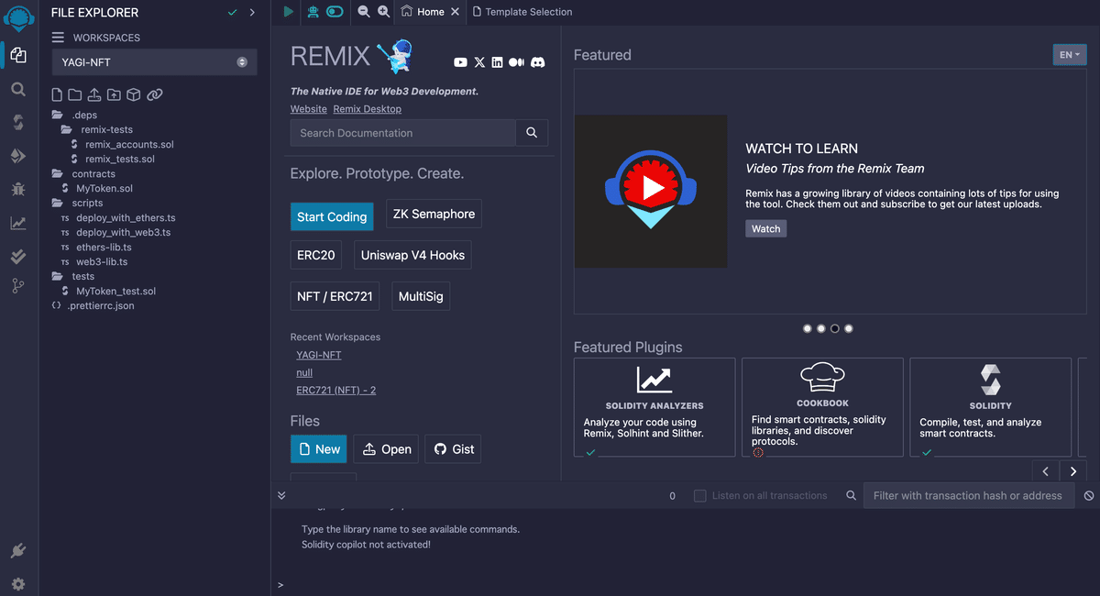Select the third featured carousel dot
1100x596 pixels.
835,328
